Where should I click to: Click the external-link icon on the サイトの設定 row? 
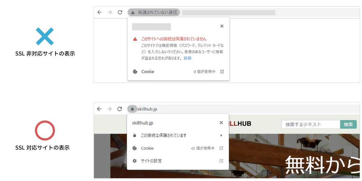click(221, 161)
